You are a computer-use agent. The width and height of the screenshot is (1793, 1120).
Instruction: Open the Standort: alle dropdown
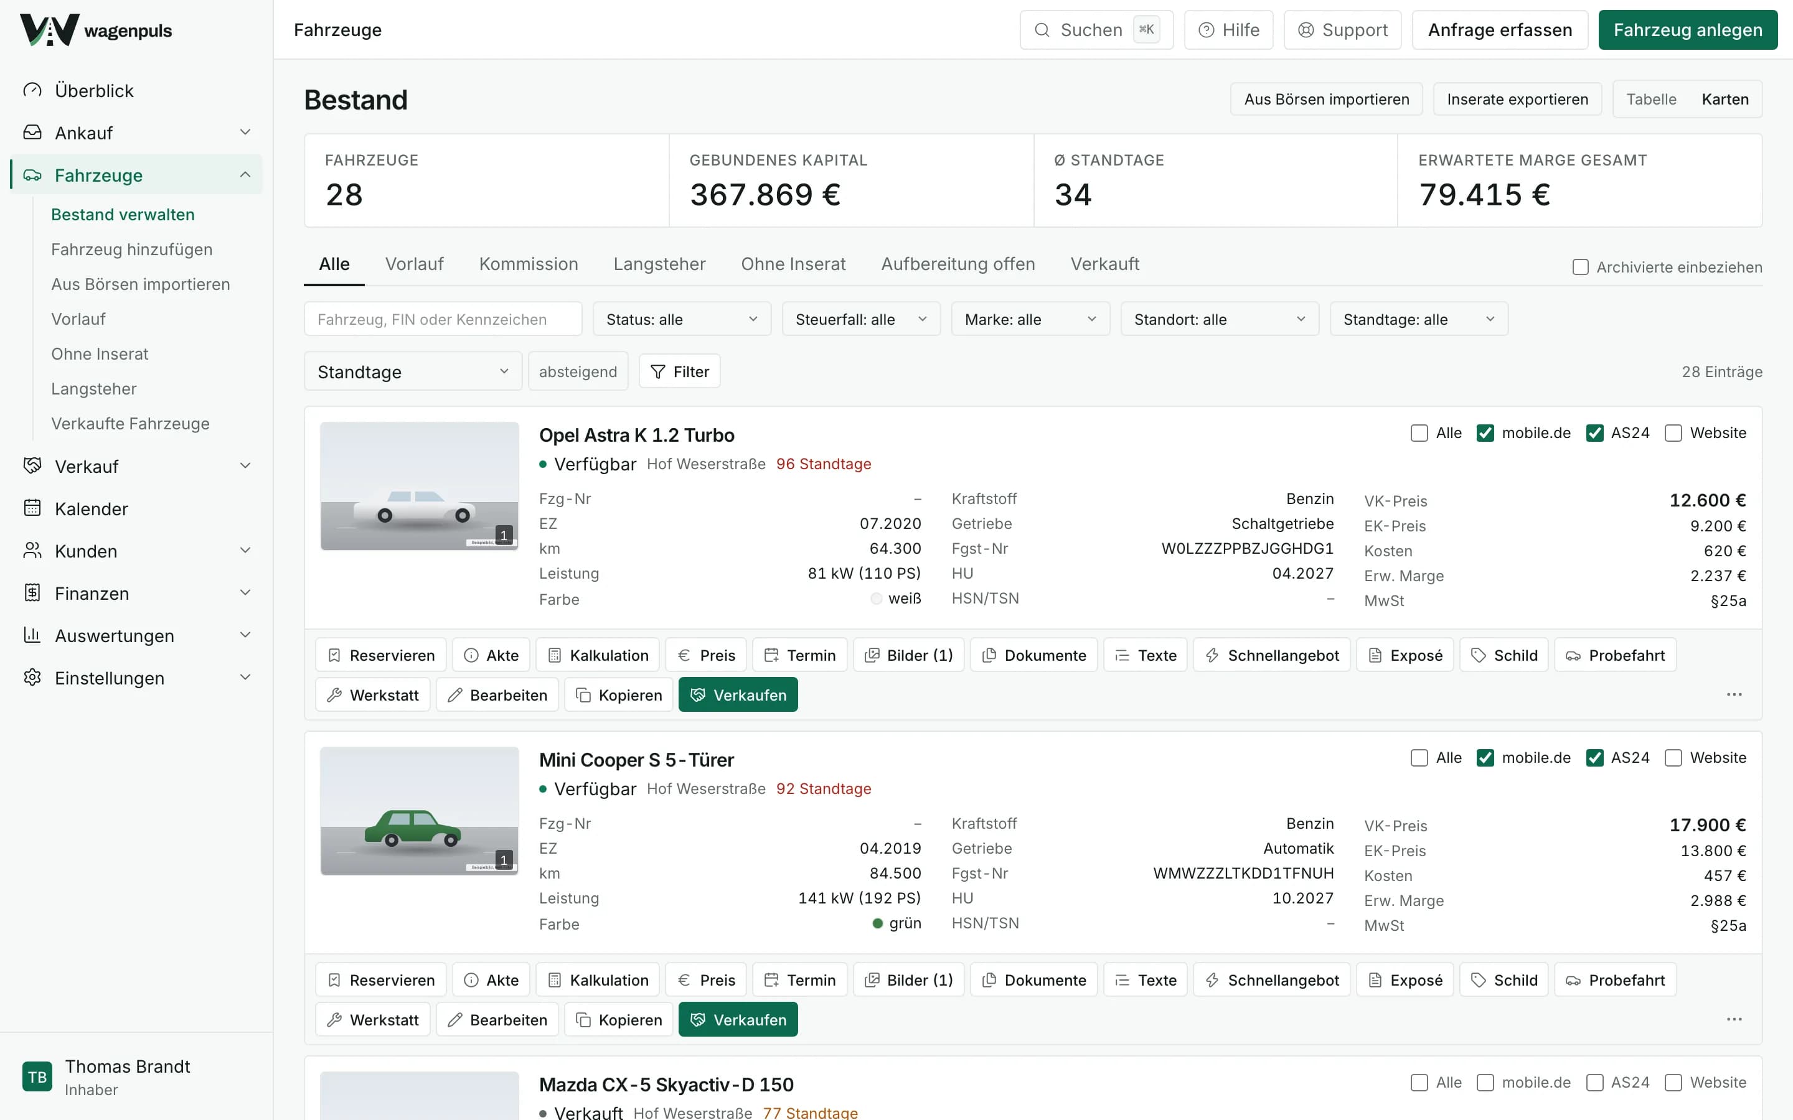[1220, 319]
